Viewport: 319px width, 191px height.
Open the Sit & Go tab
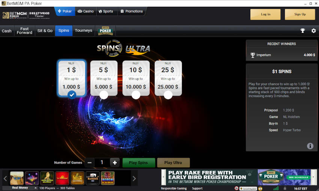click(x=45, y=31)
